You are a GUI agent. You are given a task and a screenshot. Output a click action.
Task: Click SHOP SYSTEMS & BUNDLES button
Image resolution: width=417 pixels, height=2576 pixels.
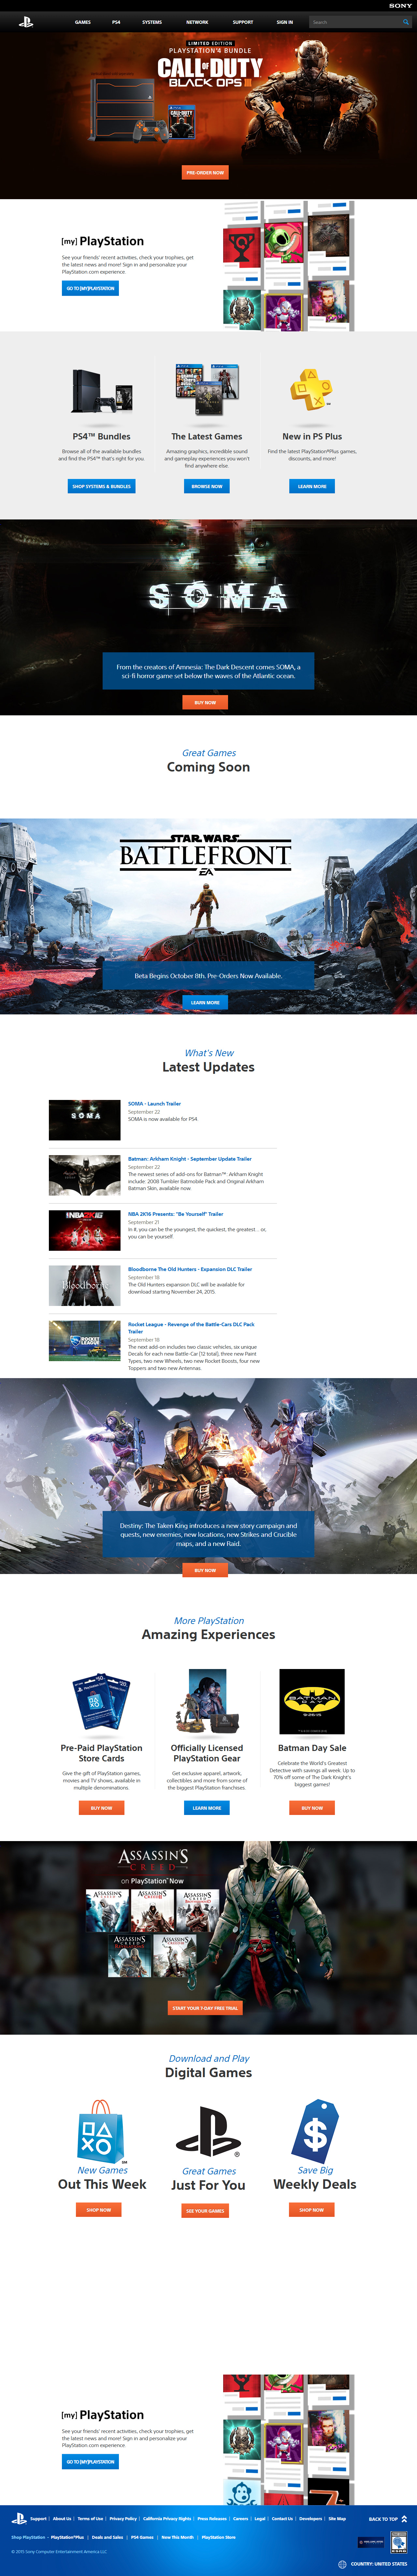click(x=102, y=486)
